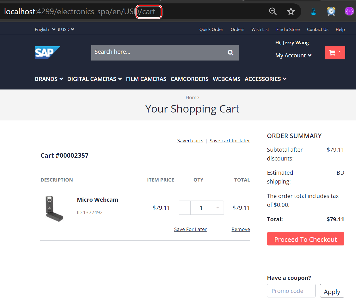Open the Orders link
The width and height of the screenshot is (356, 300).
238,29
